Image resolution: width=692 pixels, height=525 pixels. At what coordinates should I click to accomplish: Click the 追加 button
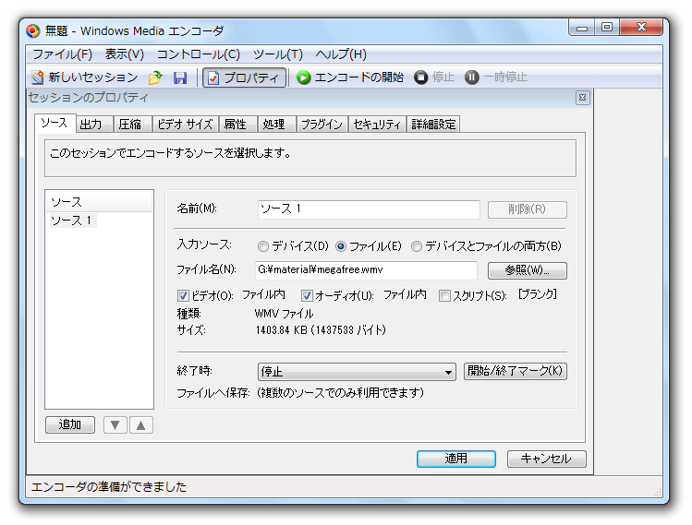tap(70, 425)
